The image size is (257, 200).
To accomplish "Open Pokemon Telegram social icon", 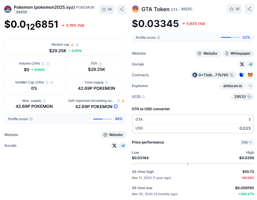I will coord(122,146).
